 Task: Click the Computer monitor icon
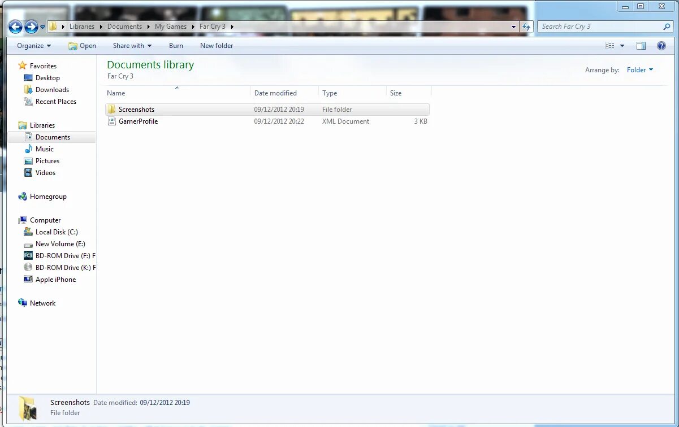click(x=23, y=220)
